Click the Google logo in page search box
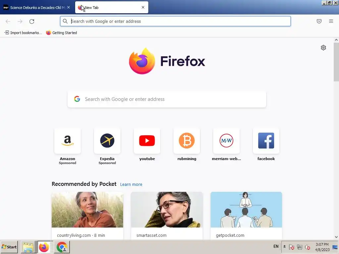 pyautogui.click(x=77, y=99)
